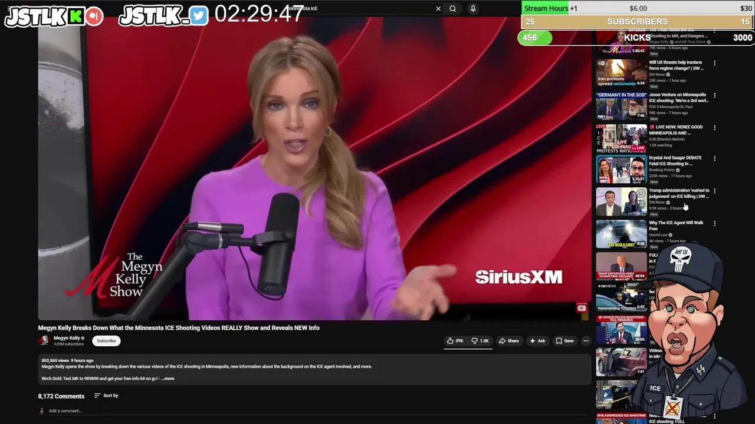Image resolution: width=755 pixels, height=424 pixels.
Task: Open 'Krystal And Saagar DEBATE' title
Action: point(675,161)
